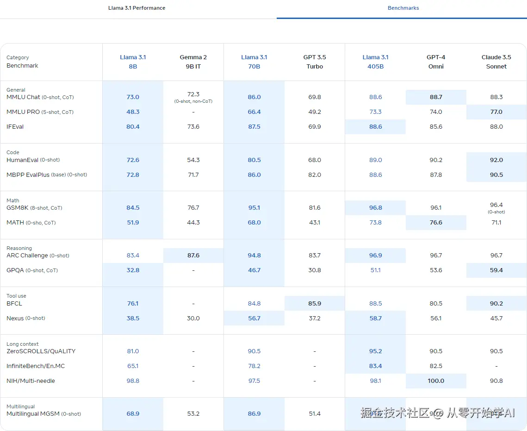
Task: Click the Multilingual MGSM benchmark label
Action: pyautogui.click(x=43, y=414)
